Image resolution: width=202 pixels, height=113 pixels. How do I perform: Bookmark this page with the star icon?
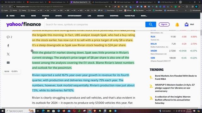click(110, 7)
